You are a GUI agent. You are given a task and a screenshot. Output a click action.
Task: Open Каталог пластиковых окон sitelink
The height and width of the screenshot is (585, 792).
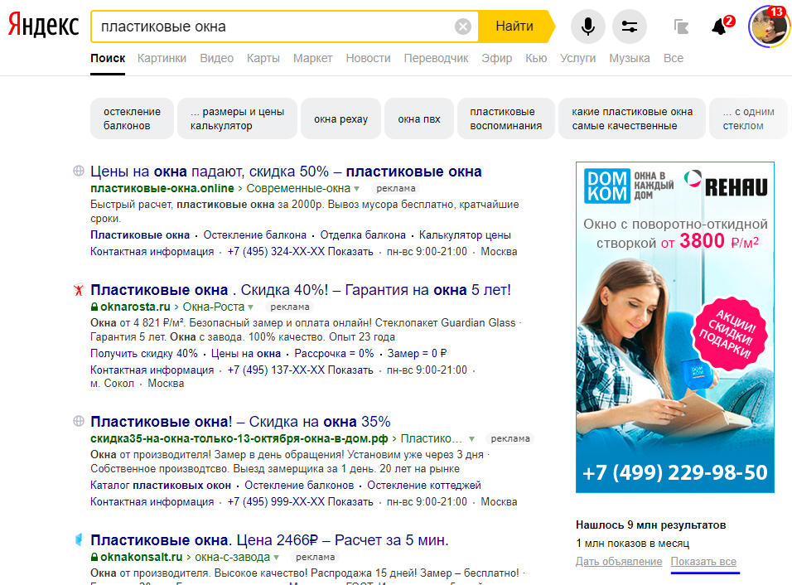point(161,485)
